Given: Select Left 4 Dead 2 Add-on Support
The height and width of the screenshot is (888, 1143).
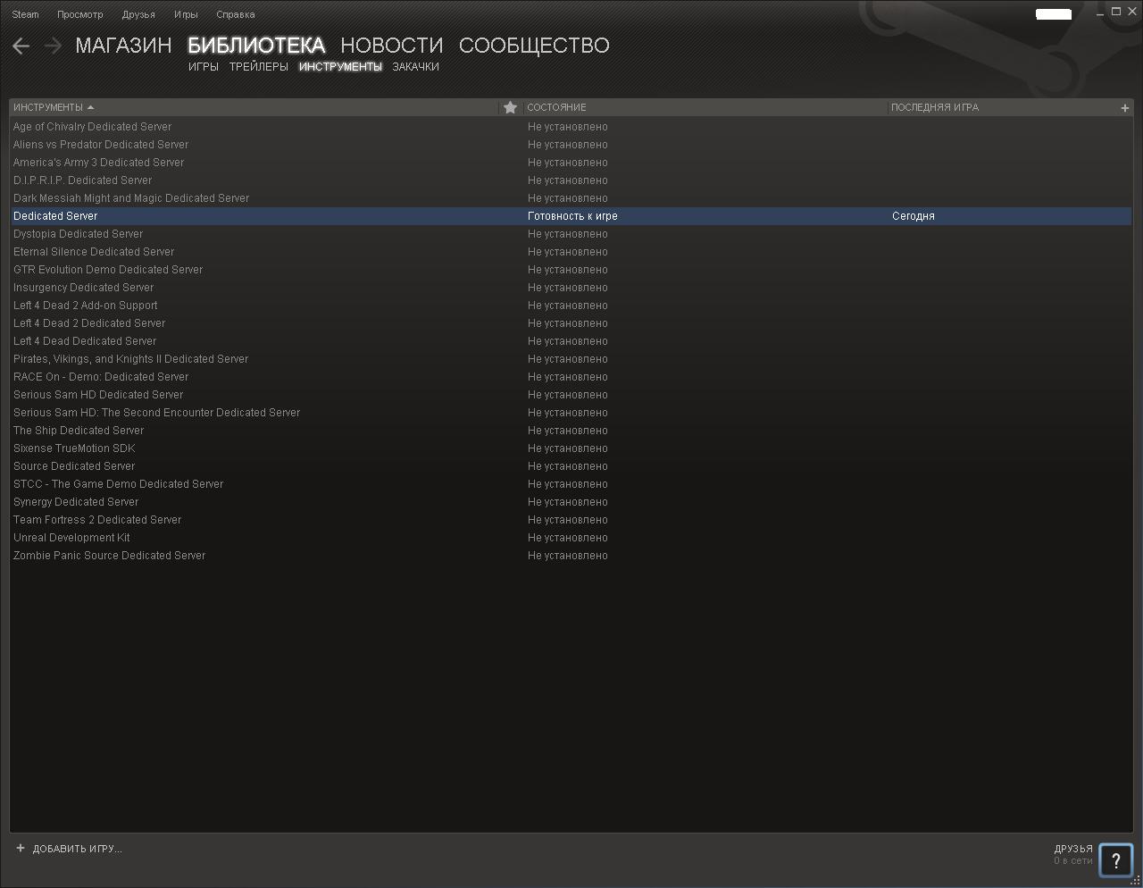Looking at the screenshot, I should [x=571, y=306].
